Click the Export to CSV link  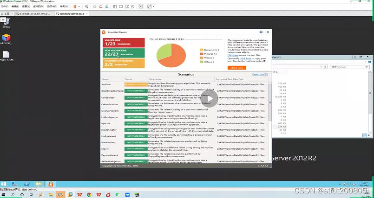[x=260, y=74]
